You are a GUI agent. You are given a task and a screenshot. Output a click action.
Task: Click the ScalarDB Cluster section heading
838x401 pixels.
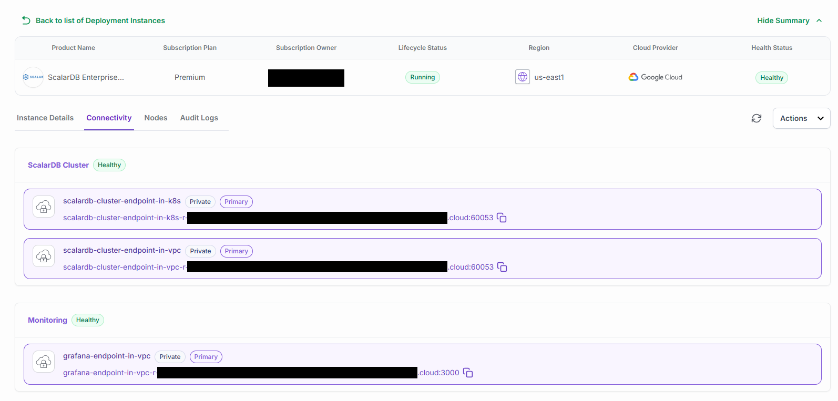(x=58, y=165)
